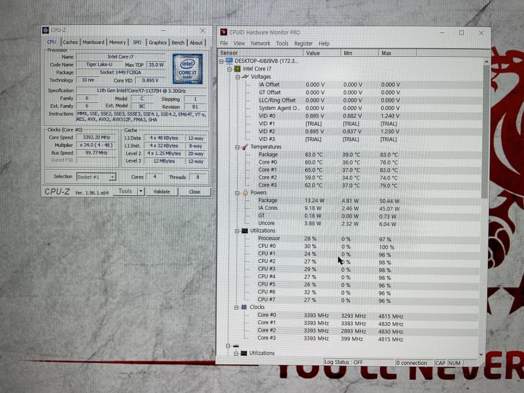Open the Tools dropdown arrow in CPU-Z
The width and height of the screenshot is (524, 393).
point(141,191)
